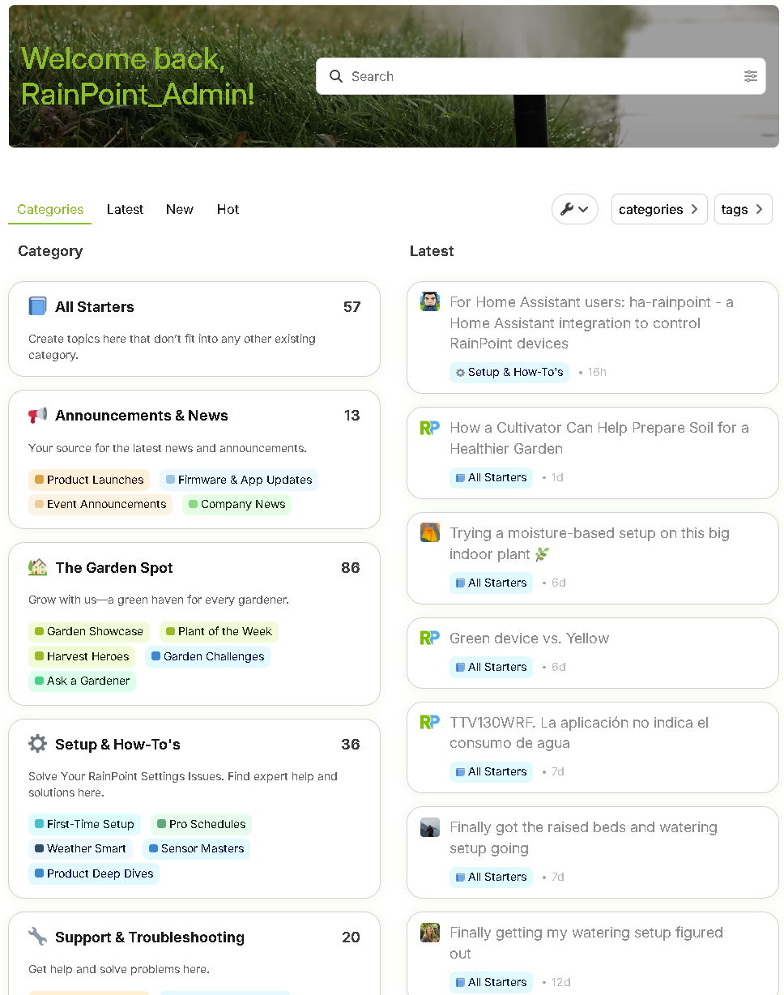Click the Latest column heading
The height and width of the screenshot is (995, 784).
point(432,251)
